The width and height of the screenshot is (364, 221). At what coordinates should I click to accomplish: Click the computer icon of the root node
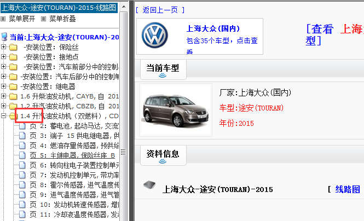click(x=4, y=37)
